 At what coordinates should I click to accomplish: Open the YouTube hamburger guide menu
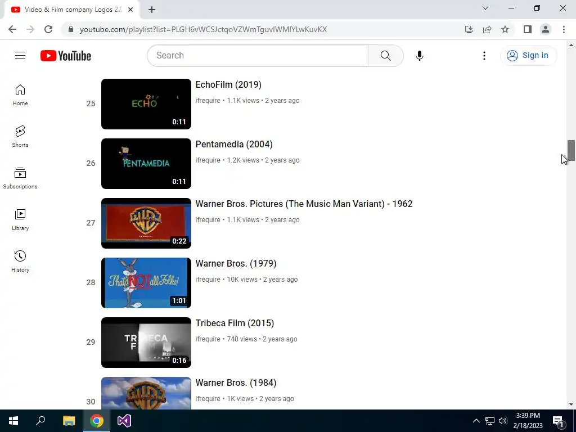20,56
